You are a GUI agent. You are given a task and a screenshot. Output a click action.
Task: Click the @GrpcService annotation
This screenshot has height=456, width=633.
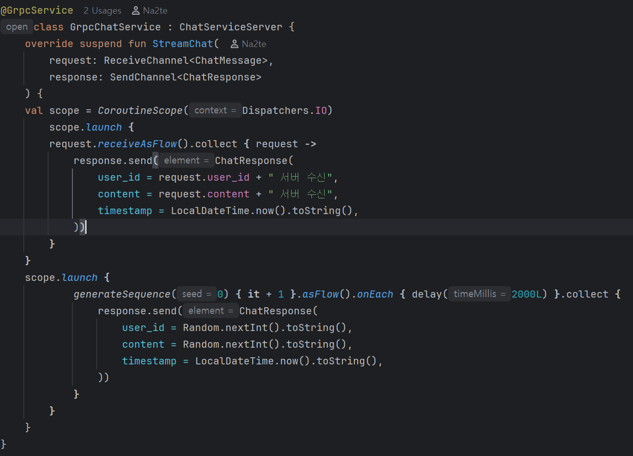[x=36, y=11]
